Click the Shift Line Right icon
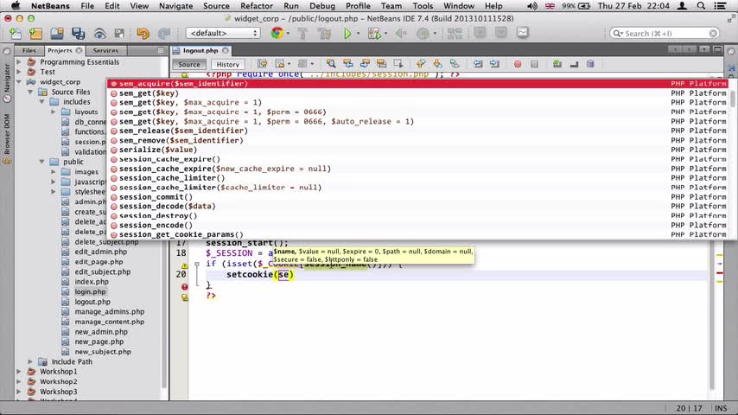 tap(494, 64)
